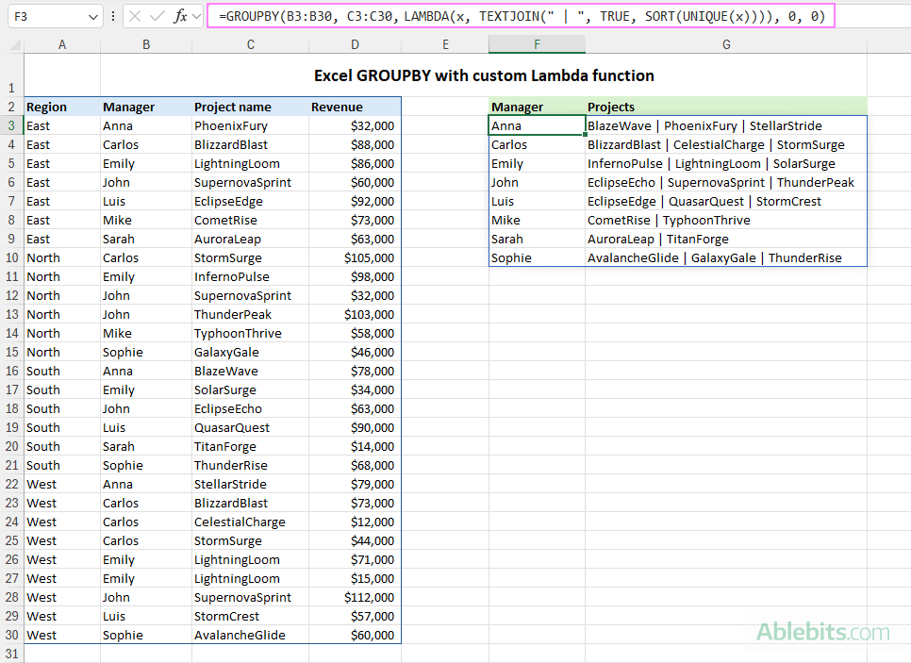Click the 'TyphoonThrive' project cell in column C
Viewport: 911px width, 663px height.
pos(251,333)
